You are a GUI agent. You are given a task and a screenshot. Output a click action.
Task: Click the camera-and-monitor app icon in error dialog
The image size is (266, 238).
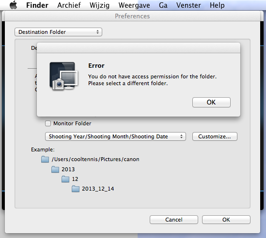coord(64,76)
